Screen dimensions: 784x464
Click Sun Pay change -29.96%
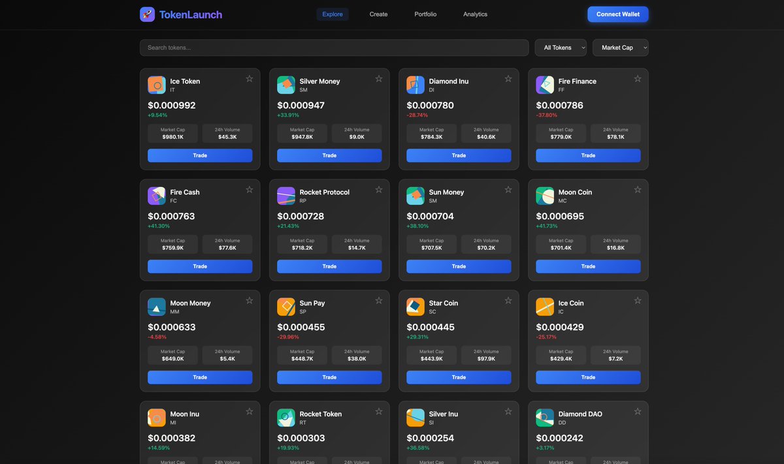pyautogui.click(x=288, y=337)
